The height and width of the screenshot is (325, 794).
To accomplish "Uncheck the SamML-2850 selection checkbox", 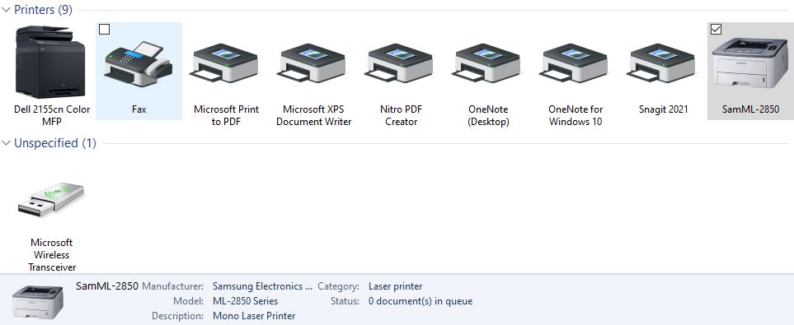I will 716,30.
